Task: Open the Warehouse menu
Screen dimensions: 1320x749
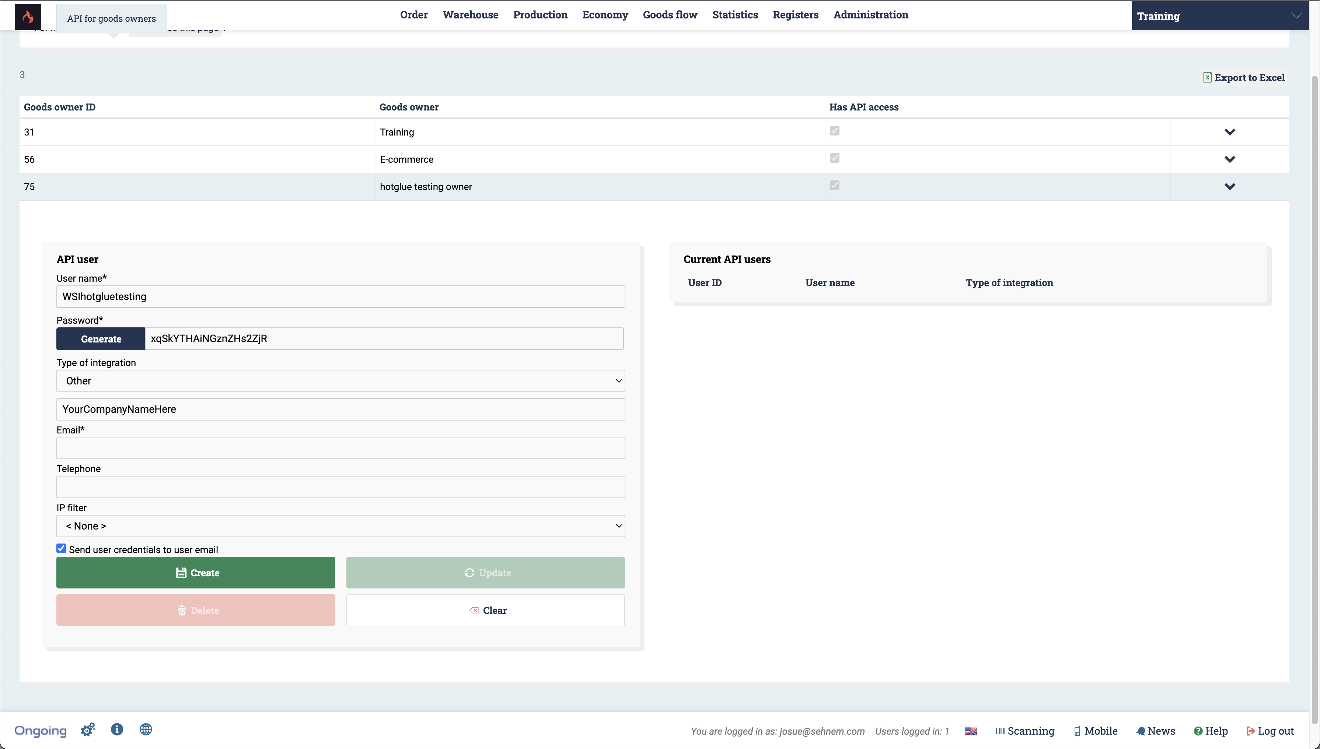Action: click(x=470, y=15)
